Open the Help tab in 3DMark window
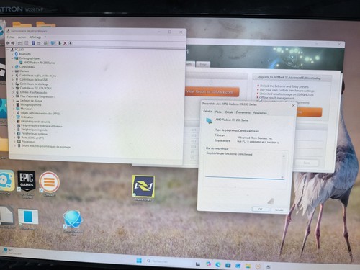Viewport: 360px width, 270px height. pos(203,64)
